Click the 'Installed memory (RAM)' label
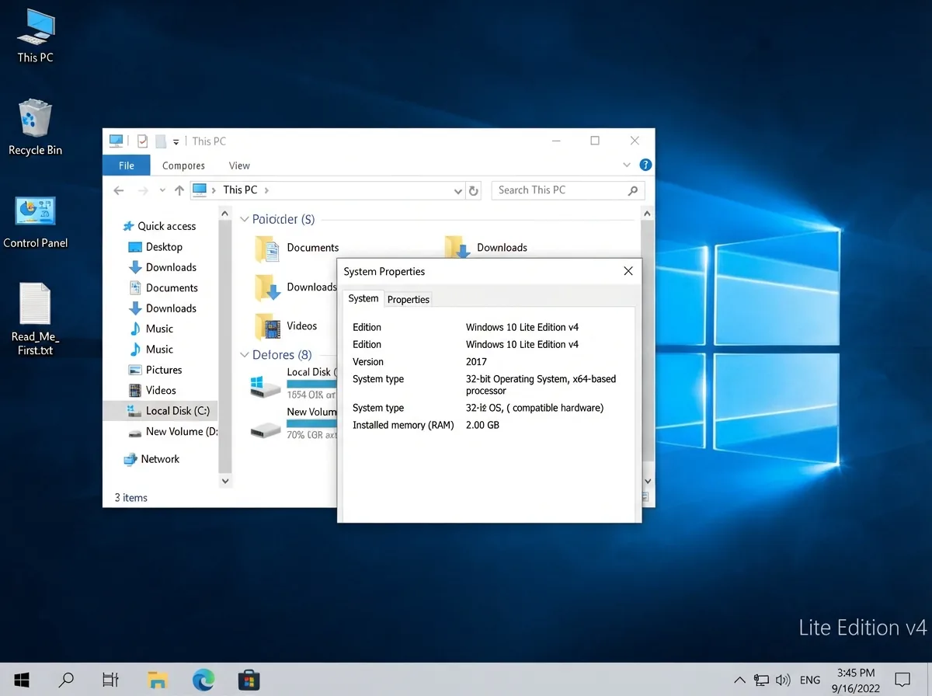 tap(403, 425)
